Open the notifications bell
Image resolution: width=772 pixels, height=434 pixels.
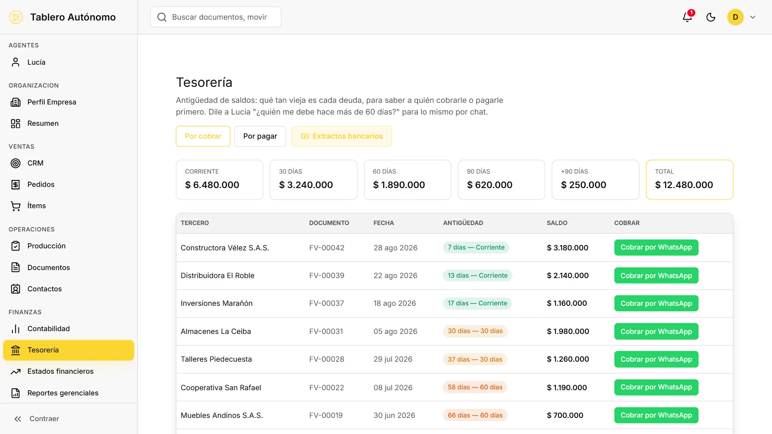pyautogui.click(x=687, y=17)
